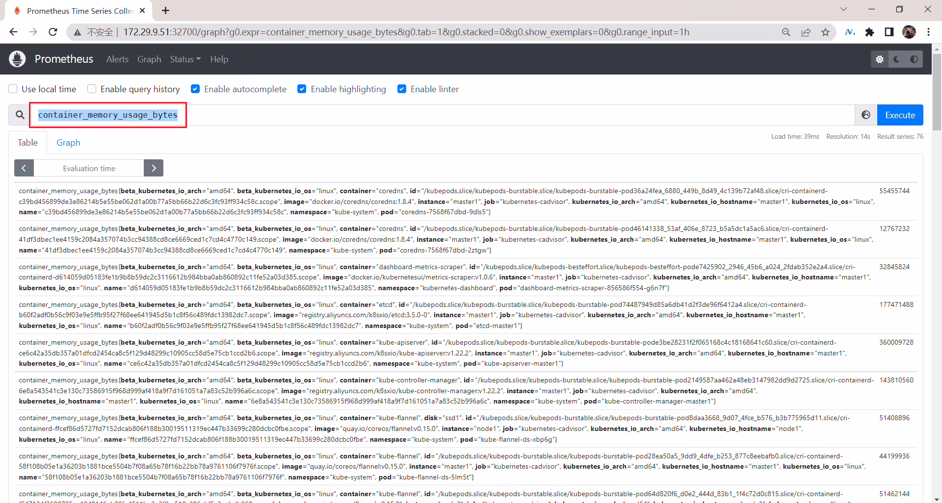This screenshot has width=942, height=503.
Task: Select the light theme sun icon
Action: click(880, 59)
